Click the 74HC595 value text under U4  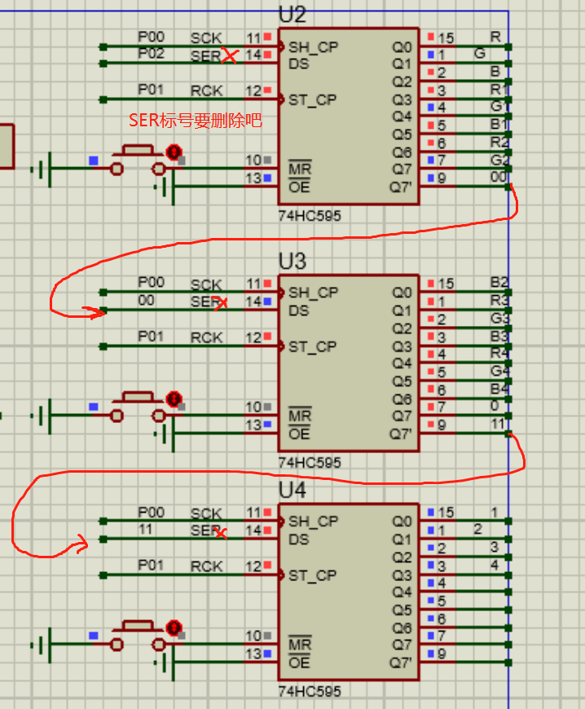coord(310,691)
